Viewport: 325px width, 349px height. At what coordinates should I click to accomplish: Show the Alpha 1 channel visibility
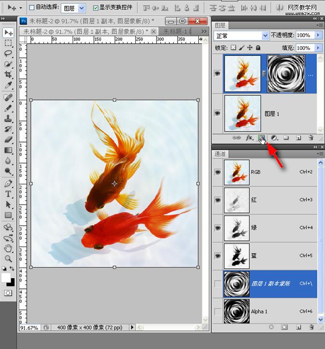218,311
